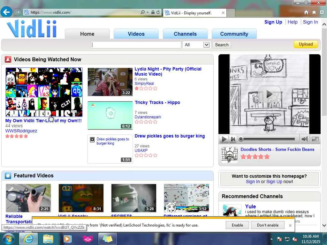The width and height of the screenshot is (327, 245).
Task: Click the Help link
Action: click(x=293, y=22)
